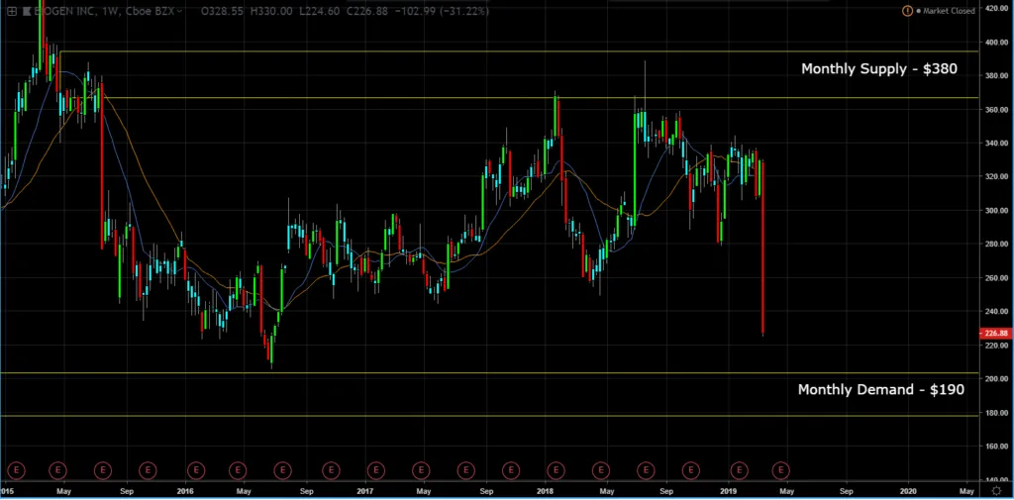This screenshot has width=1014, height=500.
Task: Click the 2020 label on the time axis
Action: tap(909, 490)
